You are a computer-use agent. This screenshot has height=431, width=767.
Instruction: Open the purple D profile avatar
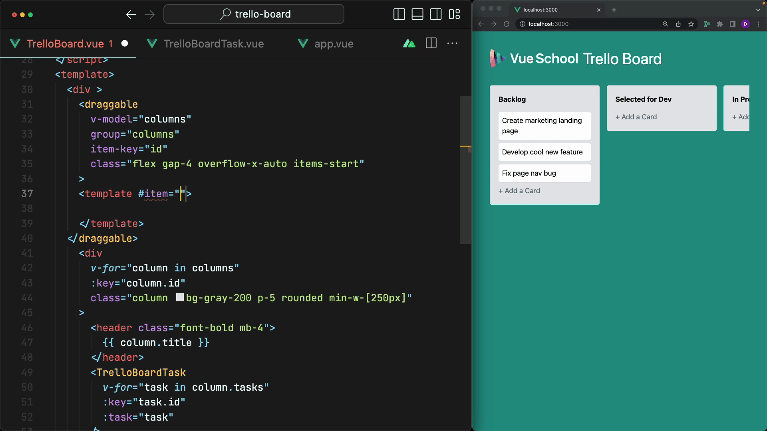(x=745, y=24)
